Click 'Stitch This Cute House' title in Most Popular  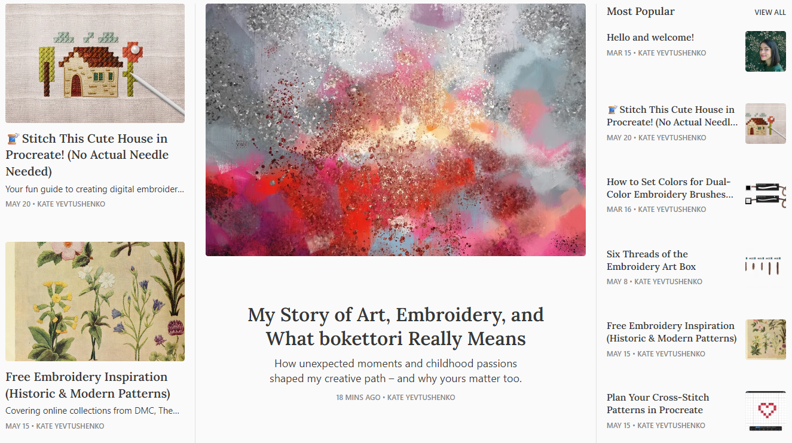(x=672, y=116)
